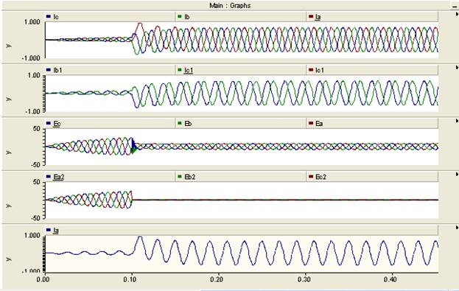This screenshot has width=459, height=291.
Task: Click the 0.30 time axis label
Action: pyautogui.click(x=304, y=279)
